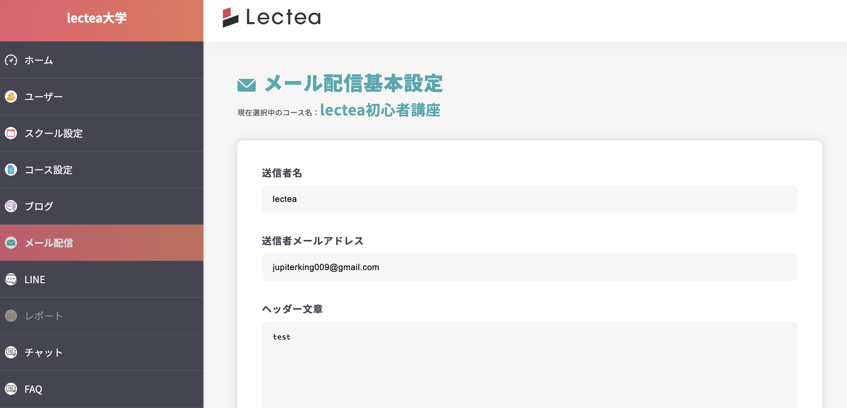Open コース設定 via the document icon
The height and width of the screenshot is (408, 847).
point(11,170)
